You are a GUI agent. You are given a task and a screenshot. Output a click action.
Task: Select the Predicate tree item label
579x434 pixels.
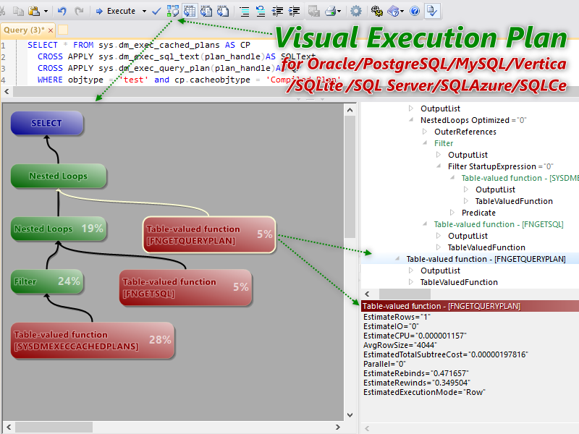pyautogui.click(x=478, y=213)
